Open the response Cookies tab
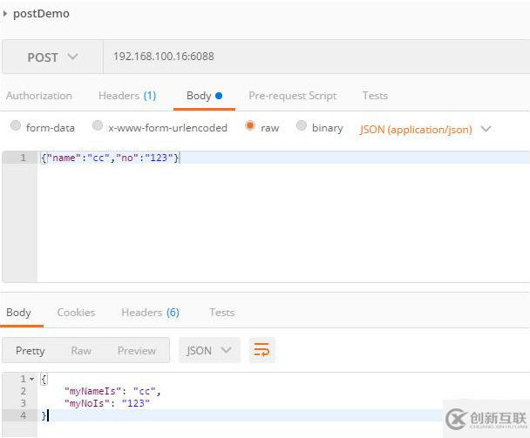The width and height of the screenshot is (530, 438). click(76, 313)
